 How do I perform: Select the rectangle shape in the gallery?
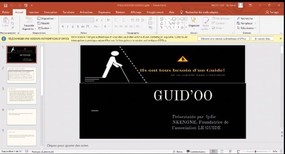tap(174, 19)
